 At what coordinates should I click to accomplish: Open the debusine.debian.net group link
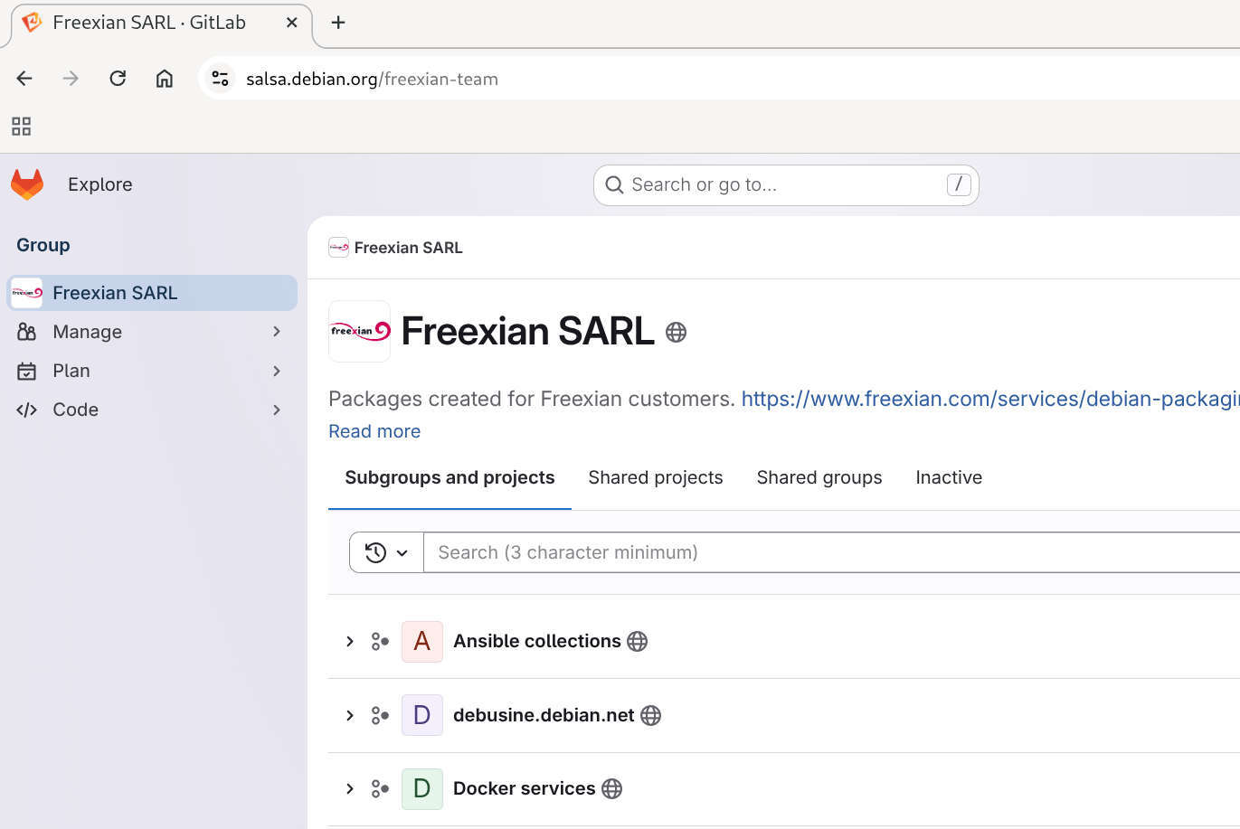[x=544, y=715]
